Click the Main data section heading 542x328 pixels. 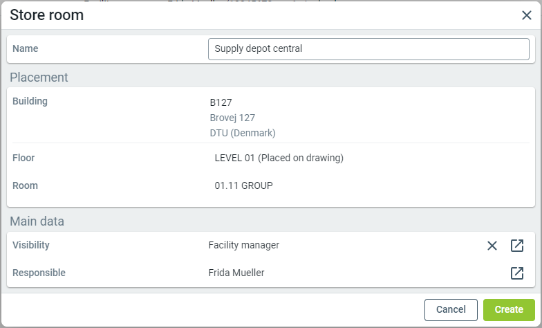(x=37, y=221)
